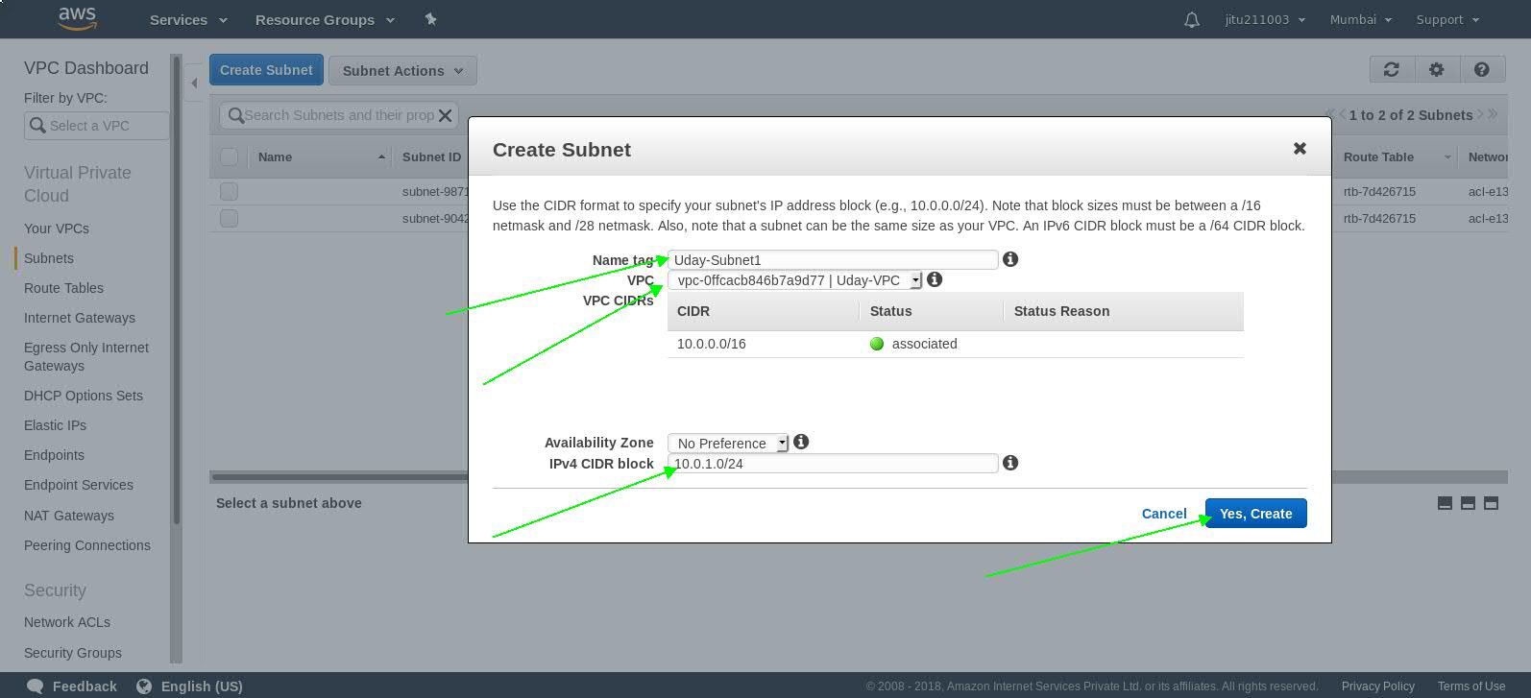
Task: Open Route Tables in sidebar
Action: pyautogui.click(x=63, y=288)
